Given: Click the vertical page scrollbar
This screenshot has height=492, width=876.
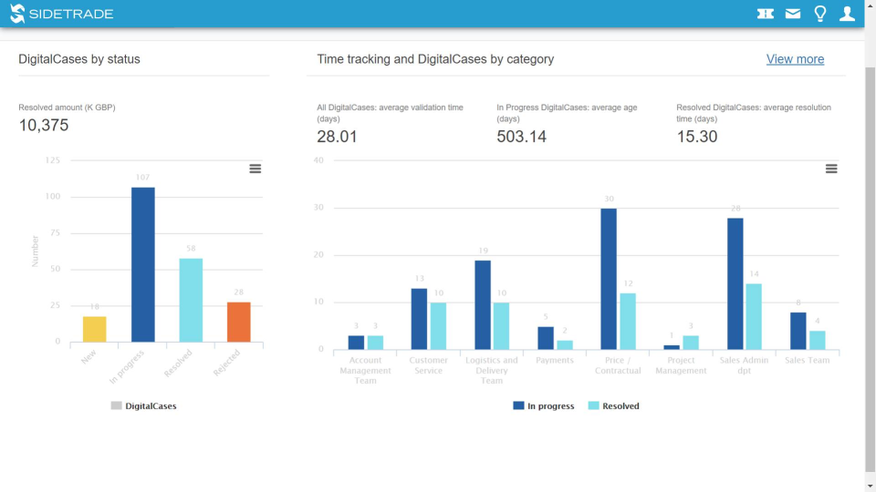Looking at the screenshot, I should (870, 268).
